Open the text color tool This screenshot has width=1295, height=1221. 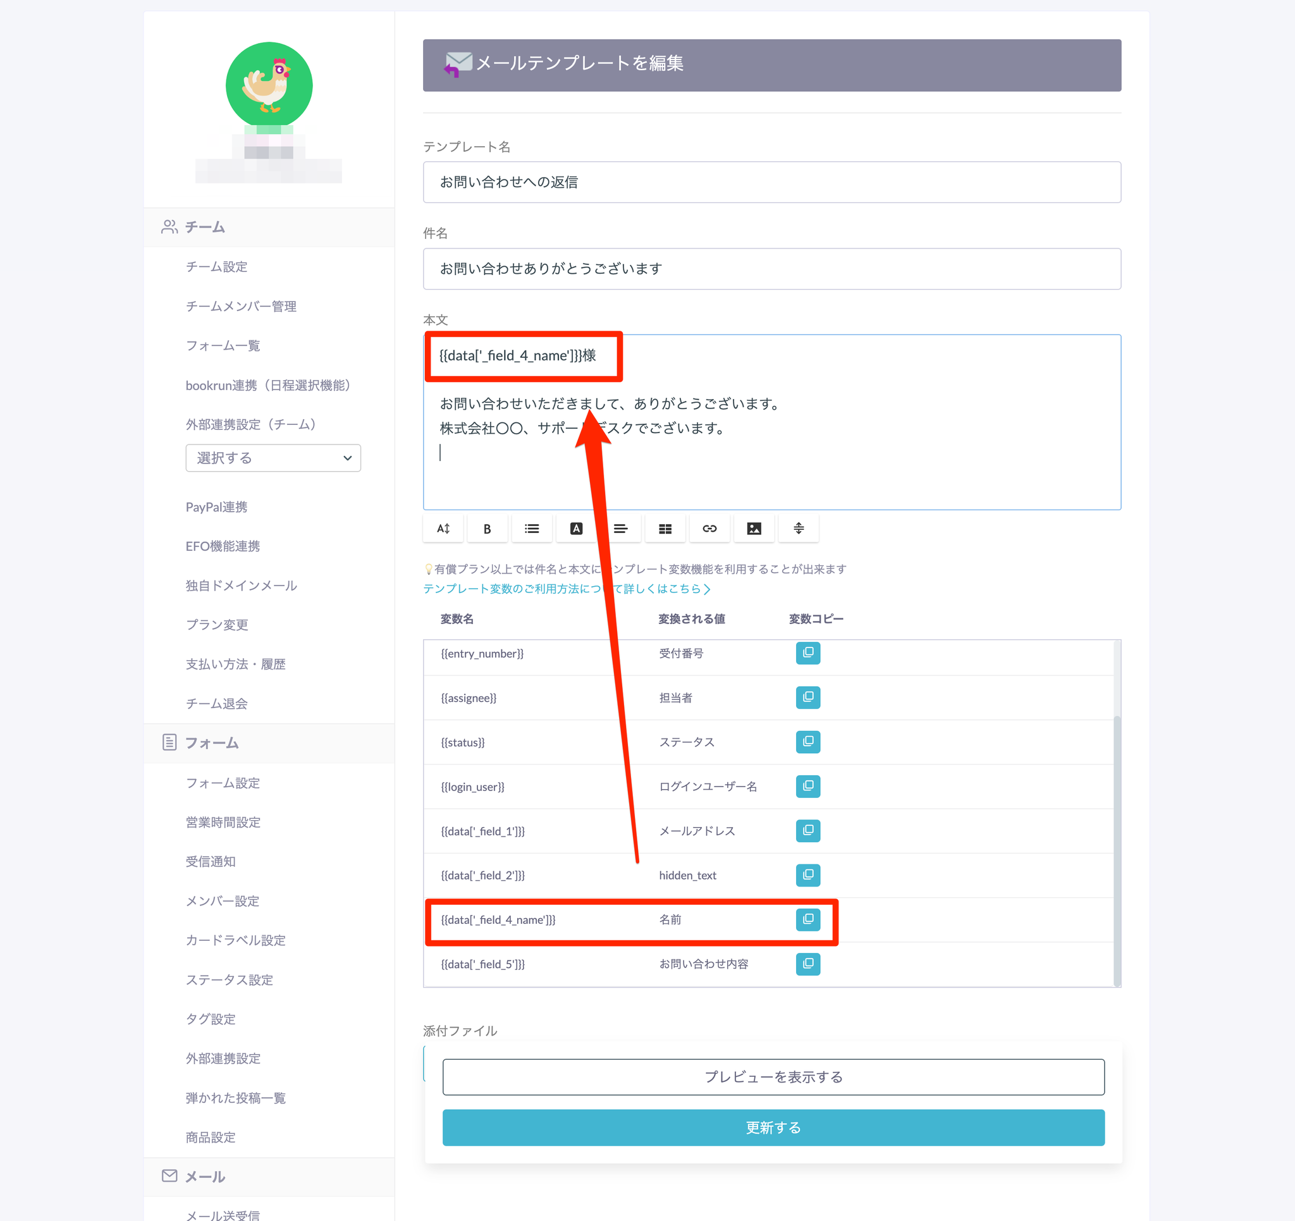(x=577, y=529)
